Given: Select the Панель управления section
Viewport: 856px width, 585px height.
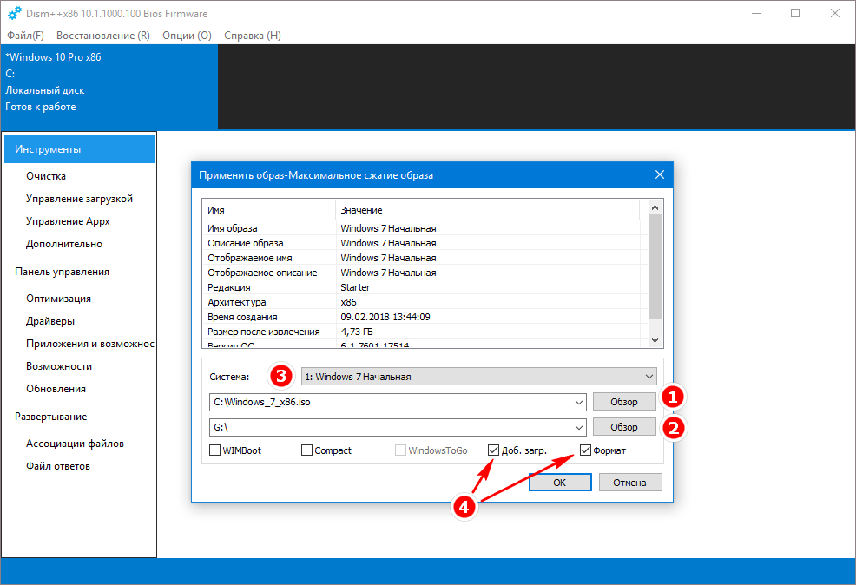Looking at the screenshot, I should 62,272.
